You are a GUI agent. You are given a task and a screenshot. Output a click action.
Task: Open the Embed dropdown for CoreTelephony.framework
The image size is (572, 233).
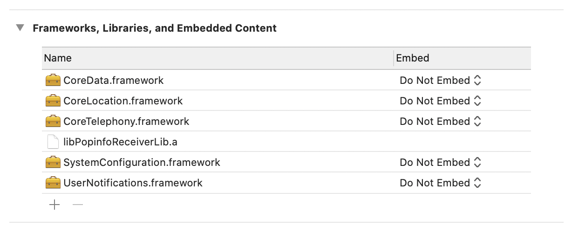pos(440,121)
